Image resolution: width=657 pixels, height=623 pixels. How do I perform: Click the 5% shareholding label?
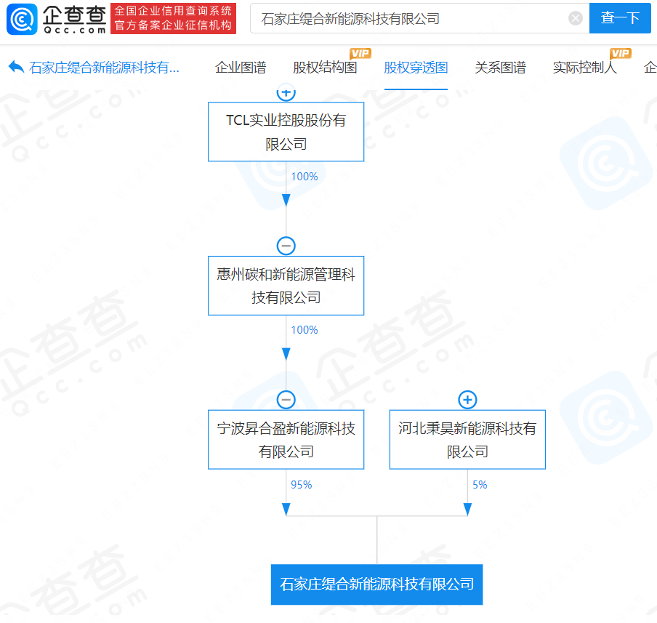tap(480, 485)
